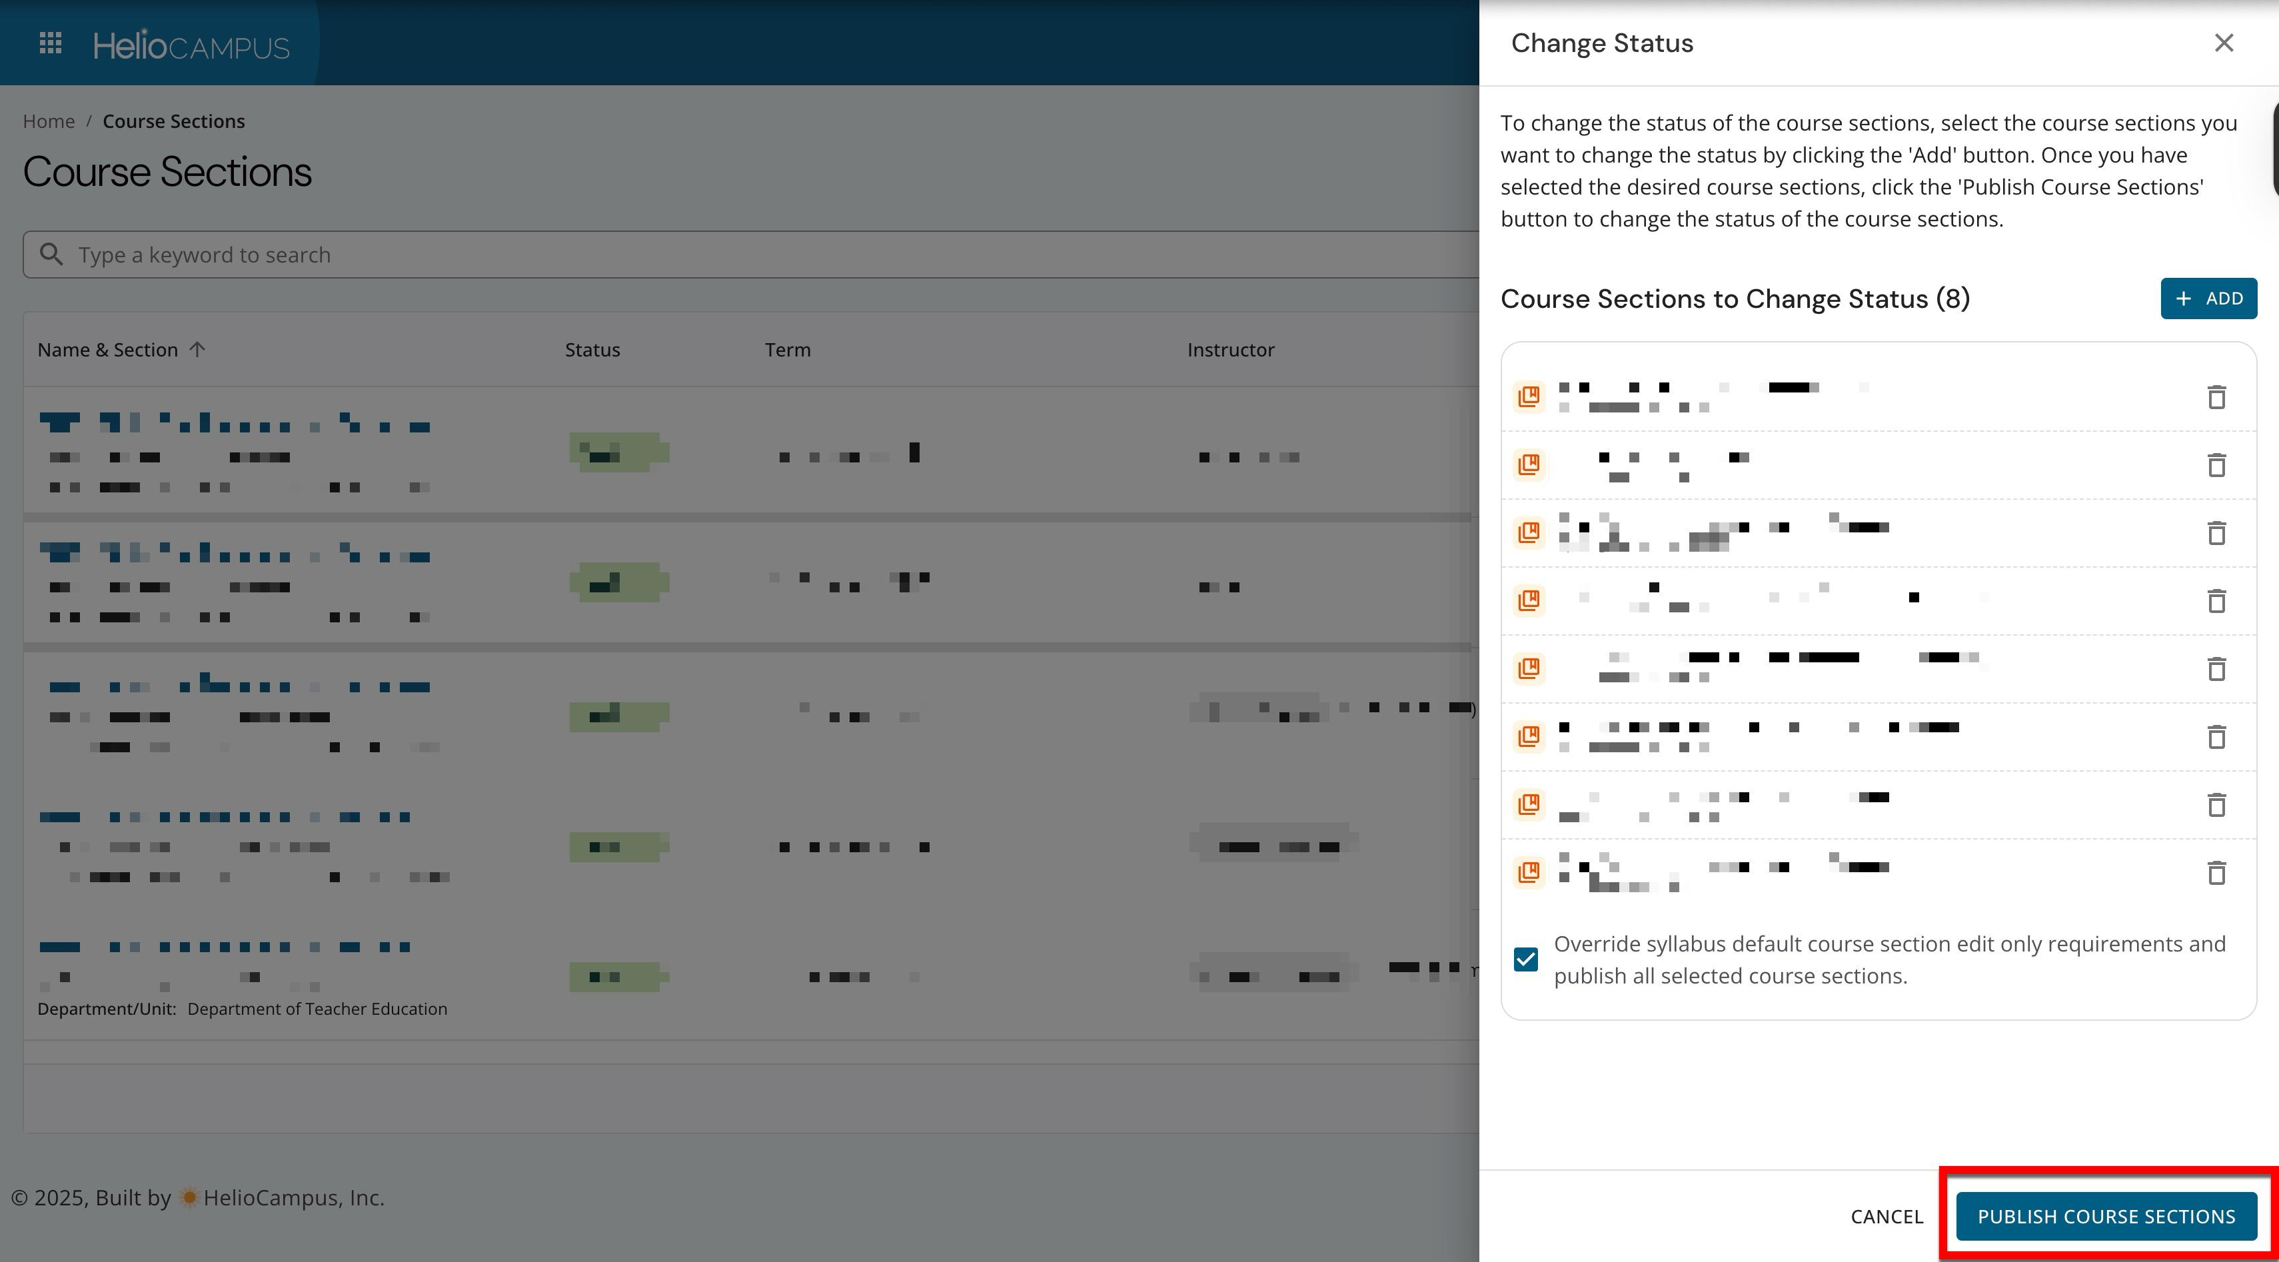
Task: Delete the last course section in list
Action: pos(2216,873)
